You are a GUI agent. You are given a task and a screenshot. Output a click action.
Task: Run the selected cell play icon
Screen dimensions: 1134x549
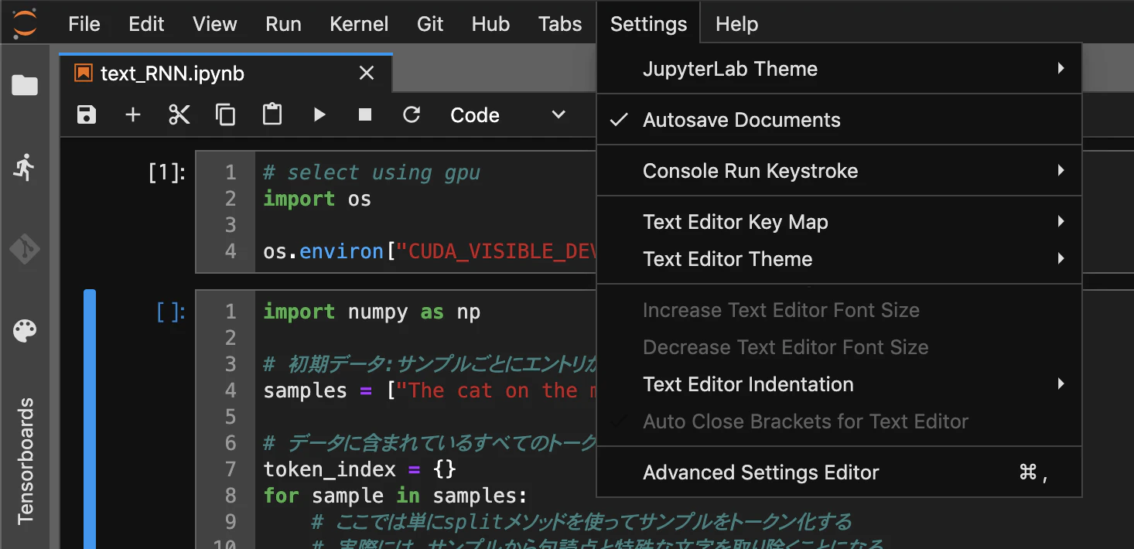pyautogui.click(x=319, y=115)
